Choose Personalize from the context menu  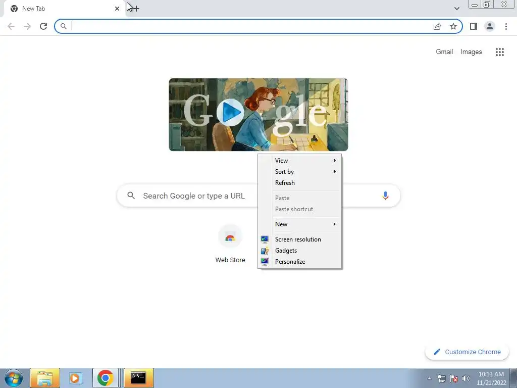[x=299, y=262]
